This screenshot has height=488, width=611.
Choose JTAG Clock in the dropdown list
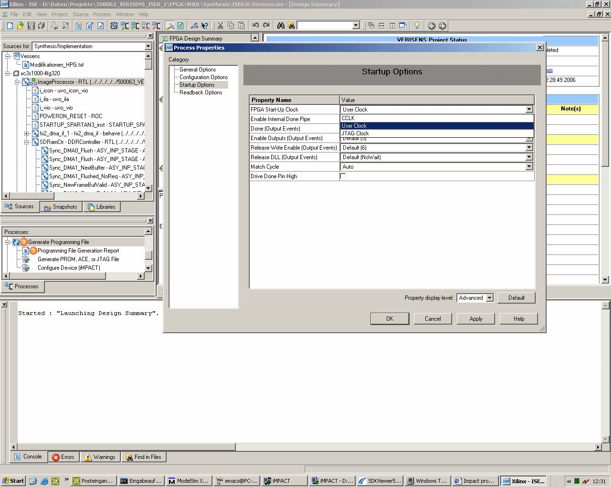coord(356,133)
